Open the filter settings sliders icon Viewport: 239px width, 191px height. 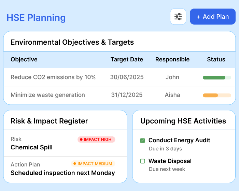(x=178, y=17)
